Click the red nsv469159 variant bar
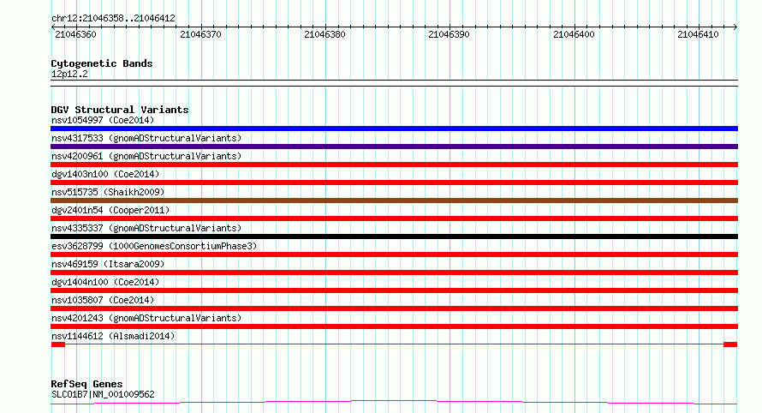This screenshot has height=413, width=762. tap(394, 272)
